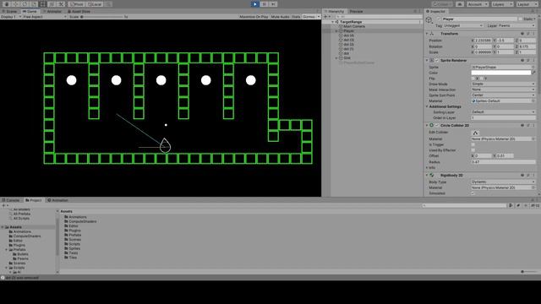Open Rigidbody 2D help icon
The width and height of the screenshot is (541, 304).
click(522, 176)
